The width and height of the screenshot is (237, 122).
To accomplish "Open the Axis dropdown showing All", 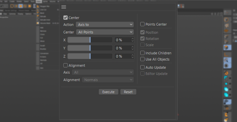I will coord(103,72).
